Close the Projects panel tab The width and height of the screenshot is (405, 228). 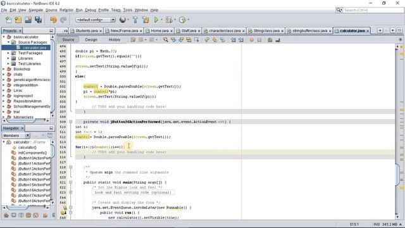(20, 31)
